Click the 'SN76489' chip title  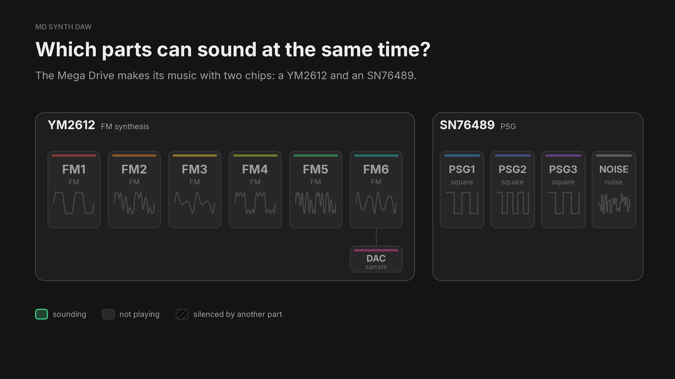pos(467,125)
